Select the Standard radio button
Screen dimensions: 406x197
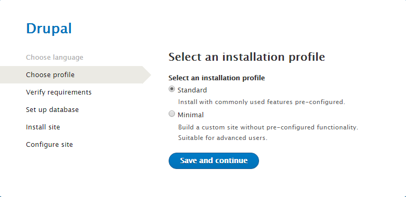click(172, 89)
